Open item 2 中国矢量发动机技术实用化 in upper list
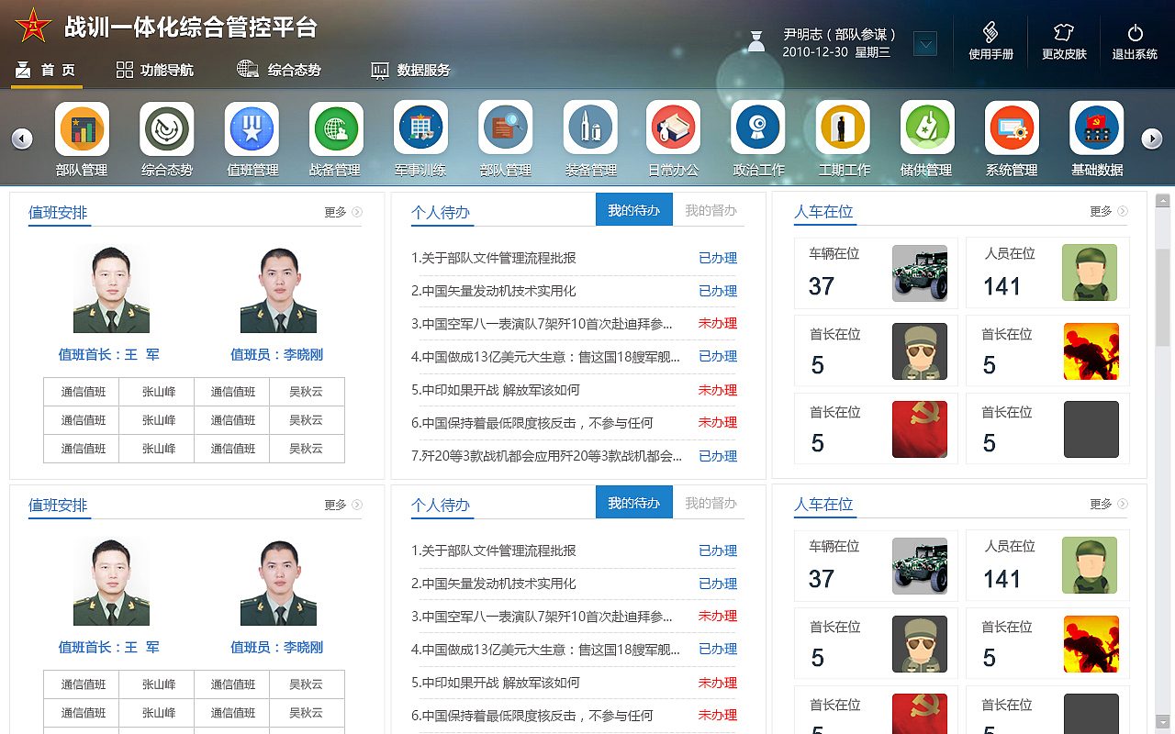 tap(494, 291)
